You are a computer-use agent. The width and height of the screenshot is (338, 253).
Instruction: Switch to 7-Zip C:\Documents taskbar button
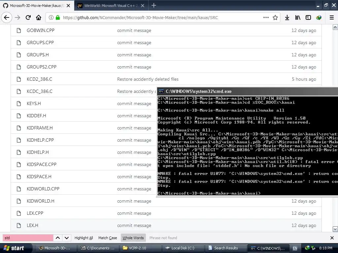[x=98, y=248]
